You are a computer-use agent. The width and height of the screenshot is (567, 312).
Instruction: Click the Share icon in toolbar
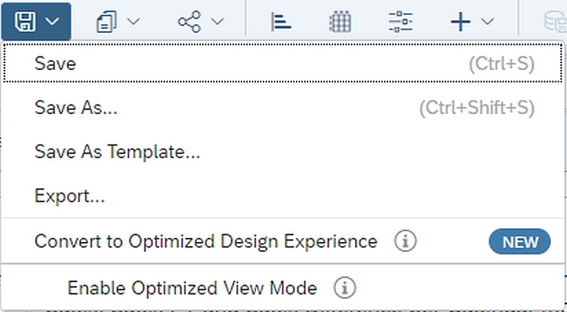pos(189,21)
